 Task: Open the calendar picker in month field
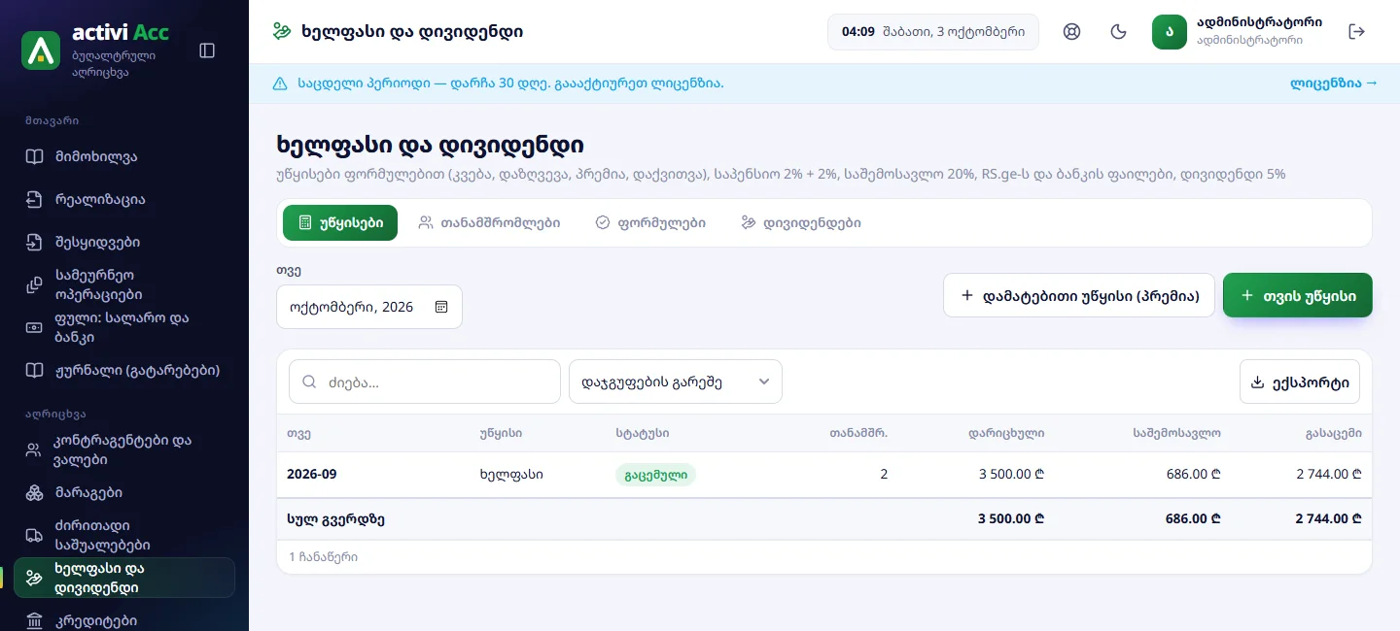pyautogui.click(x=441, y=307)
